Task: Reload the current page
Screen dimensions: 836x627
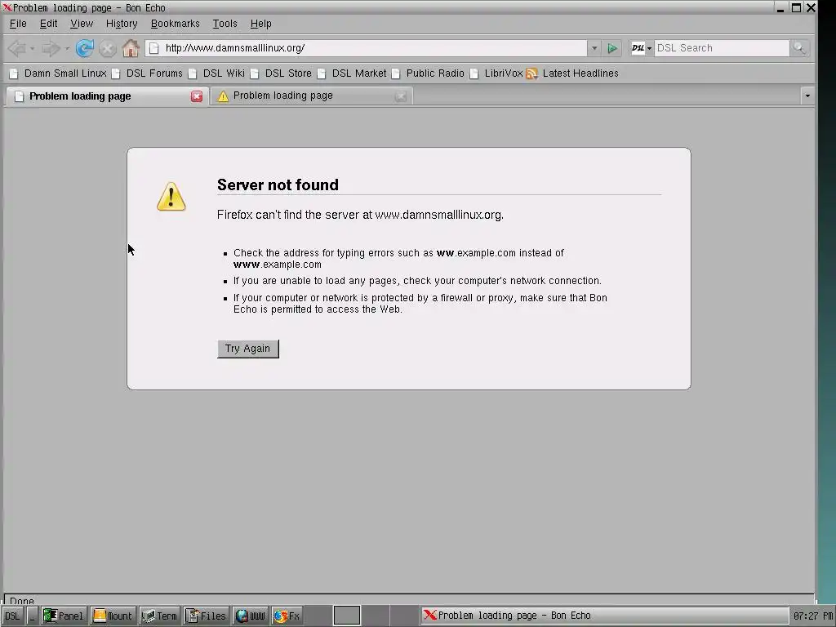Action: pos(84,48)
